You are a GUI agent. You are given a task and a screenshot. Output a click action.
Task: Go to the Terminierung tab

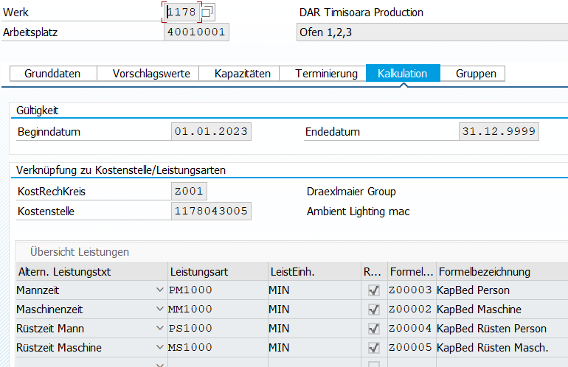point(326,74)
